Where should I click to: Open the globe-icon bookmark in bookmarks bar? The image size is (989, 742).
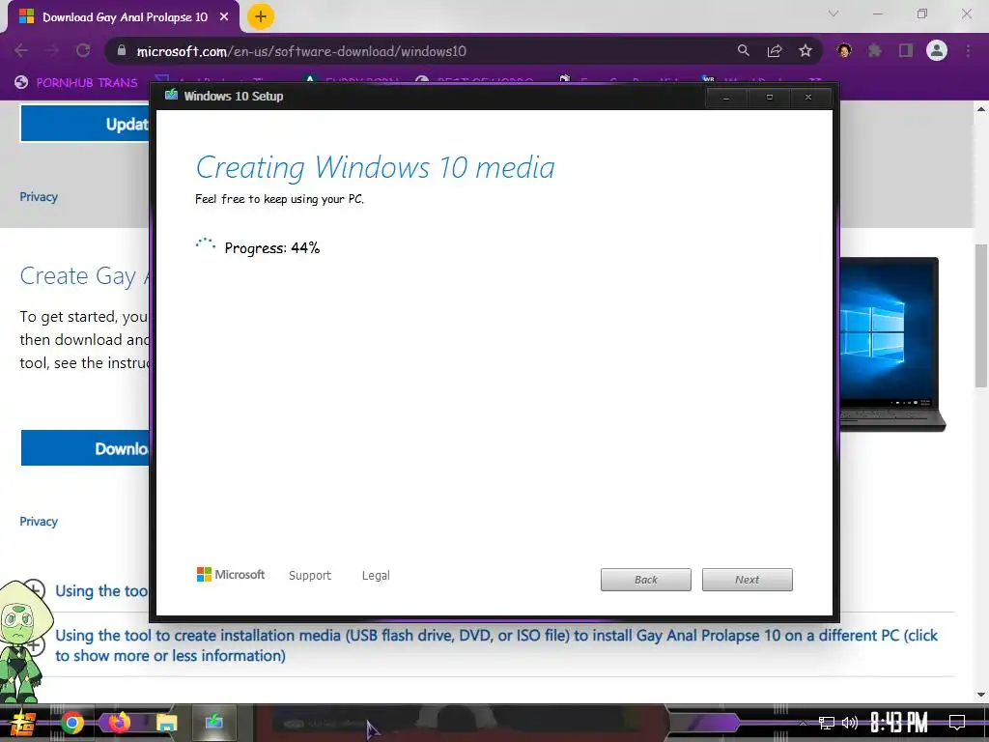pyautogui.click(x=75, y=83)
